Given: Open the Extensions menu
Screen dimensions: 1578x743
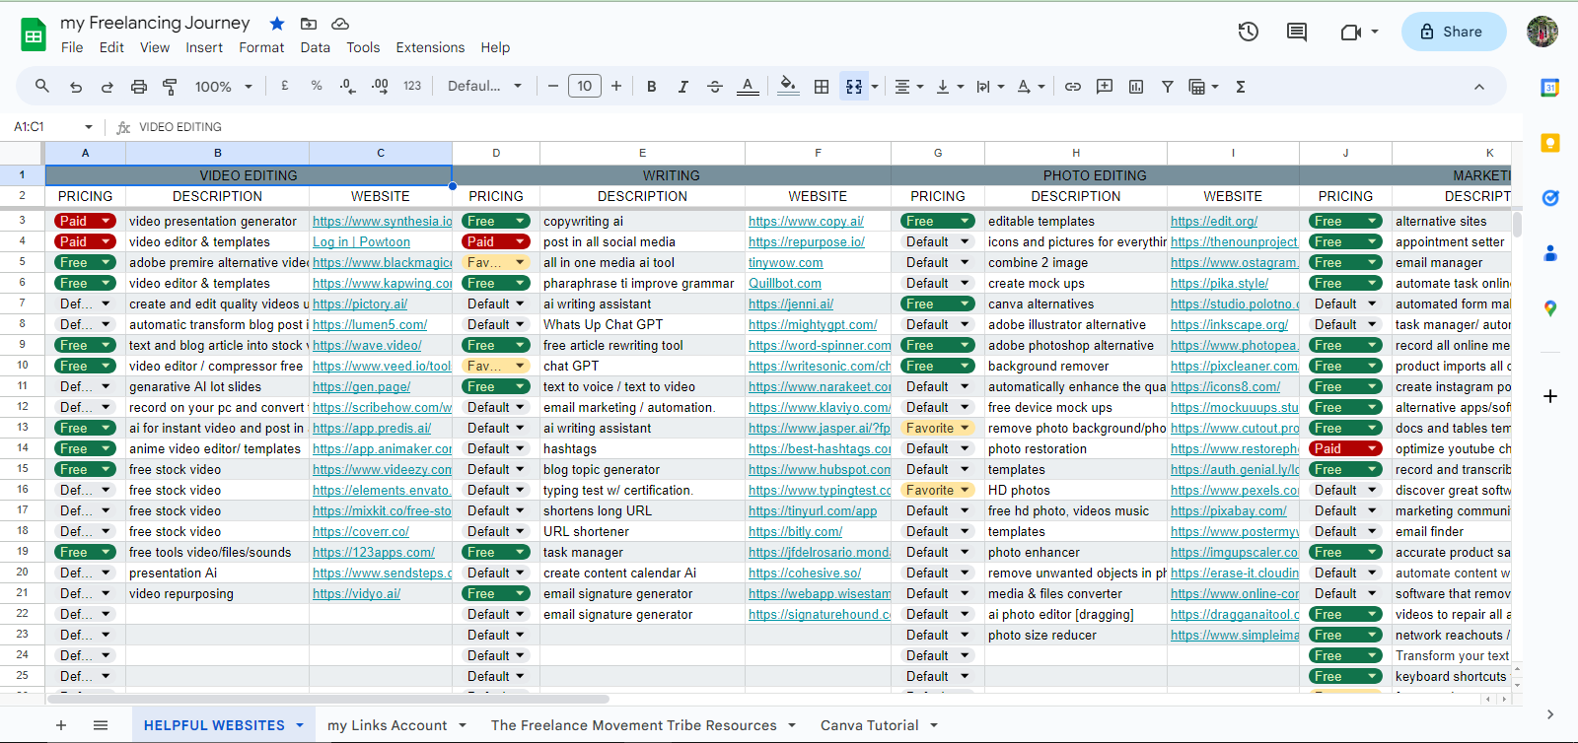Looking at the screenshot, I should [430, 47].
